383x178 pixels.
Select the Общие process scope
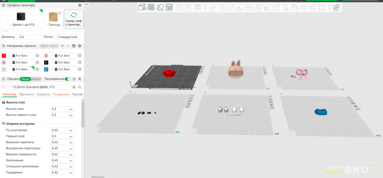pyautogui.click(x=25, y=79)
